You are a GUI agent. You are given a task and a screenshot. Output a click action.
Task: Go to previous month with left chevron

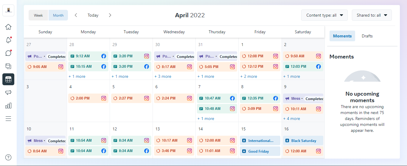[76, 15]
